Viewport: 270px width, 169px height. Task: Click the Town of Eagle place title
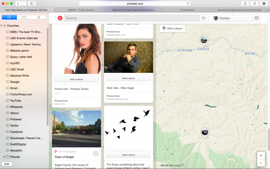tap(64, 157)
